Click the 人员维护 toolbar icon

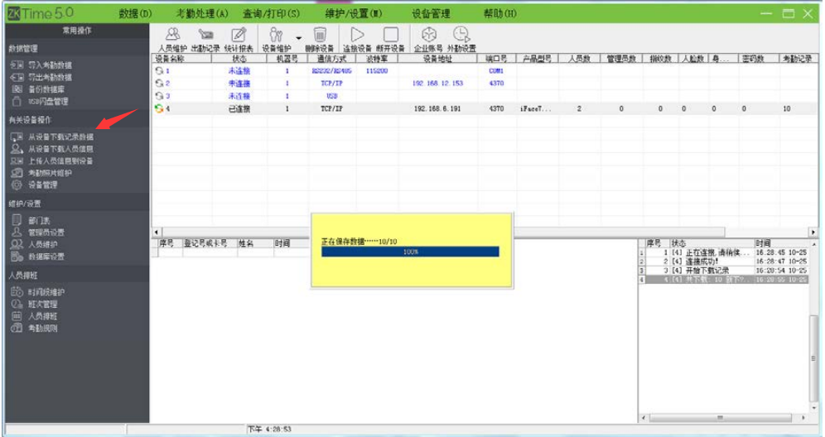172,36
